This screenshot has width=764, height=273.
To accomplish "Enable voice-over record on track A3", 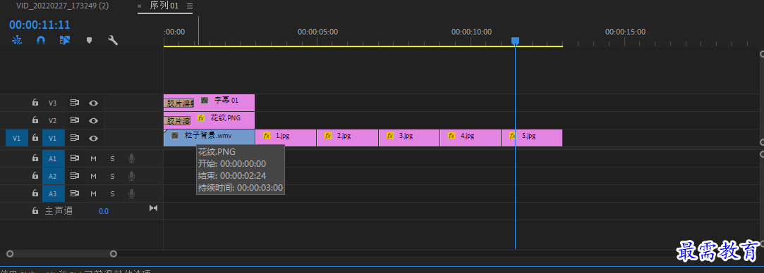I will coord(131,193).
